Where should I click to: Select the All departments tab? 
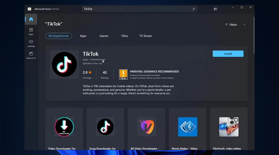pyautogui.click(x=58, y=36)
